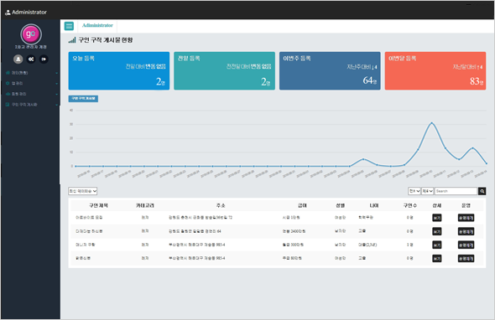Viewport: 495px width, 320px height.
Task: Toggle the sidebar with the hamburger menu icon
Action: pyautogui.click(x=69, y=26)
